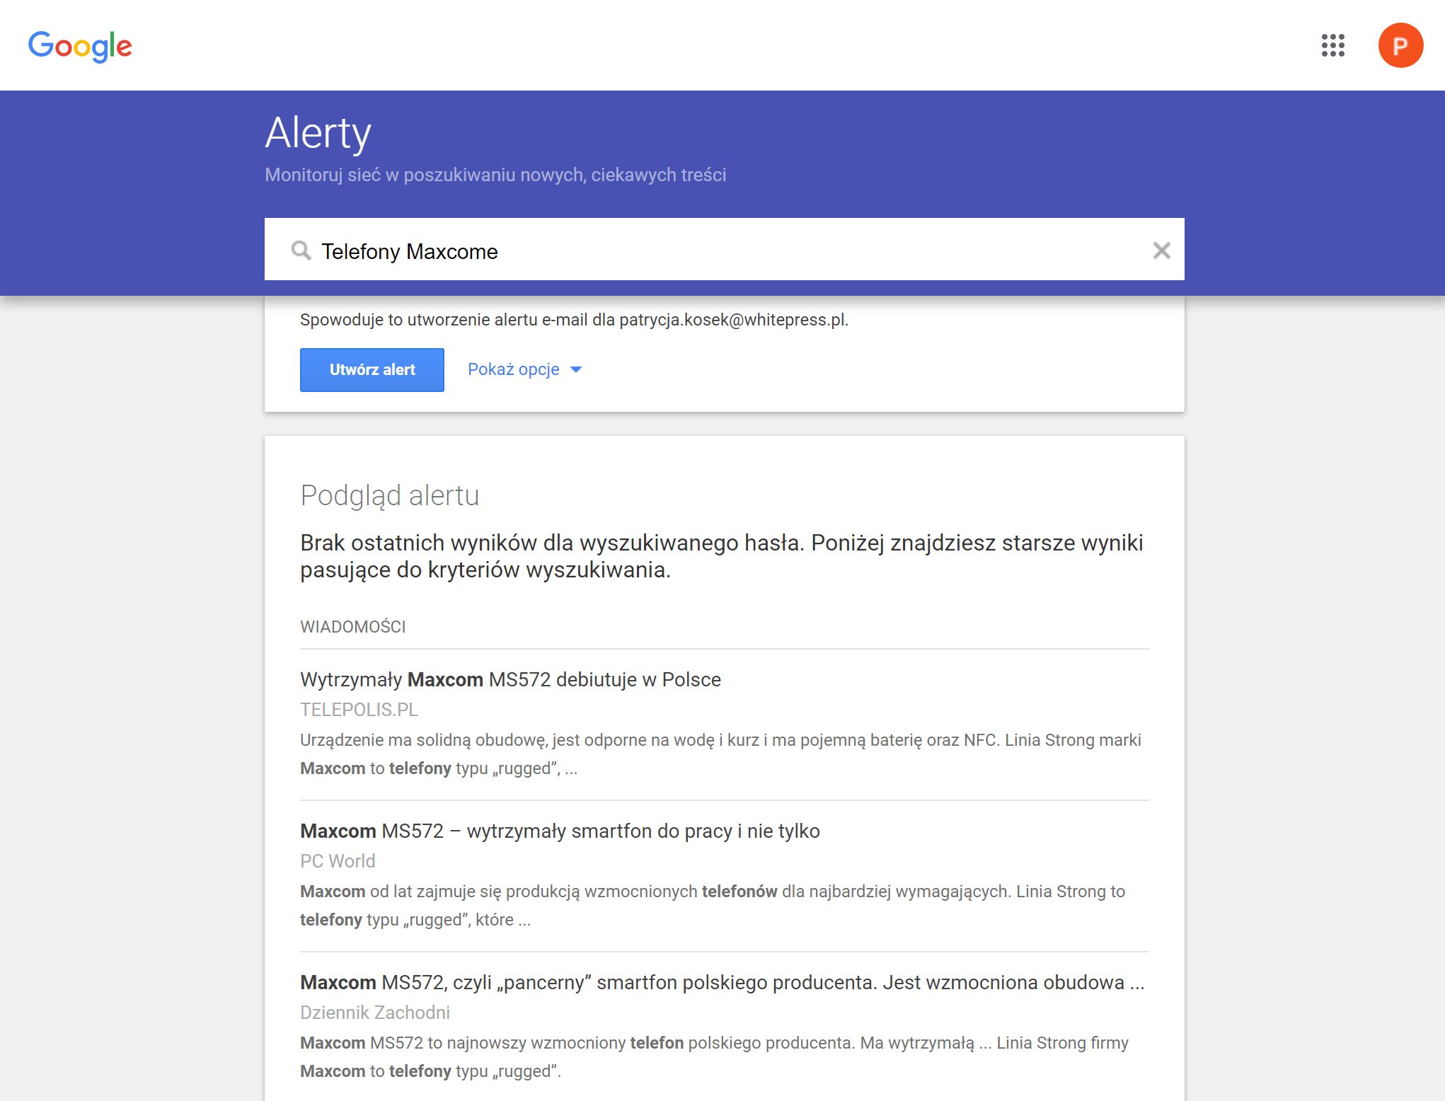Expand Pokaż opcje dropdown
This screenshot has height=1101, width=1445.
coord(524,369)
